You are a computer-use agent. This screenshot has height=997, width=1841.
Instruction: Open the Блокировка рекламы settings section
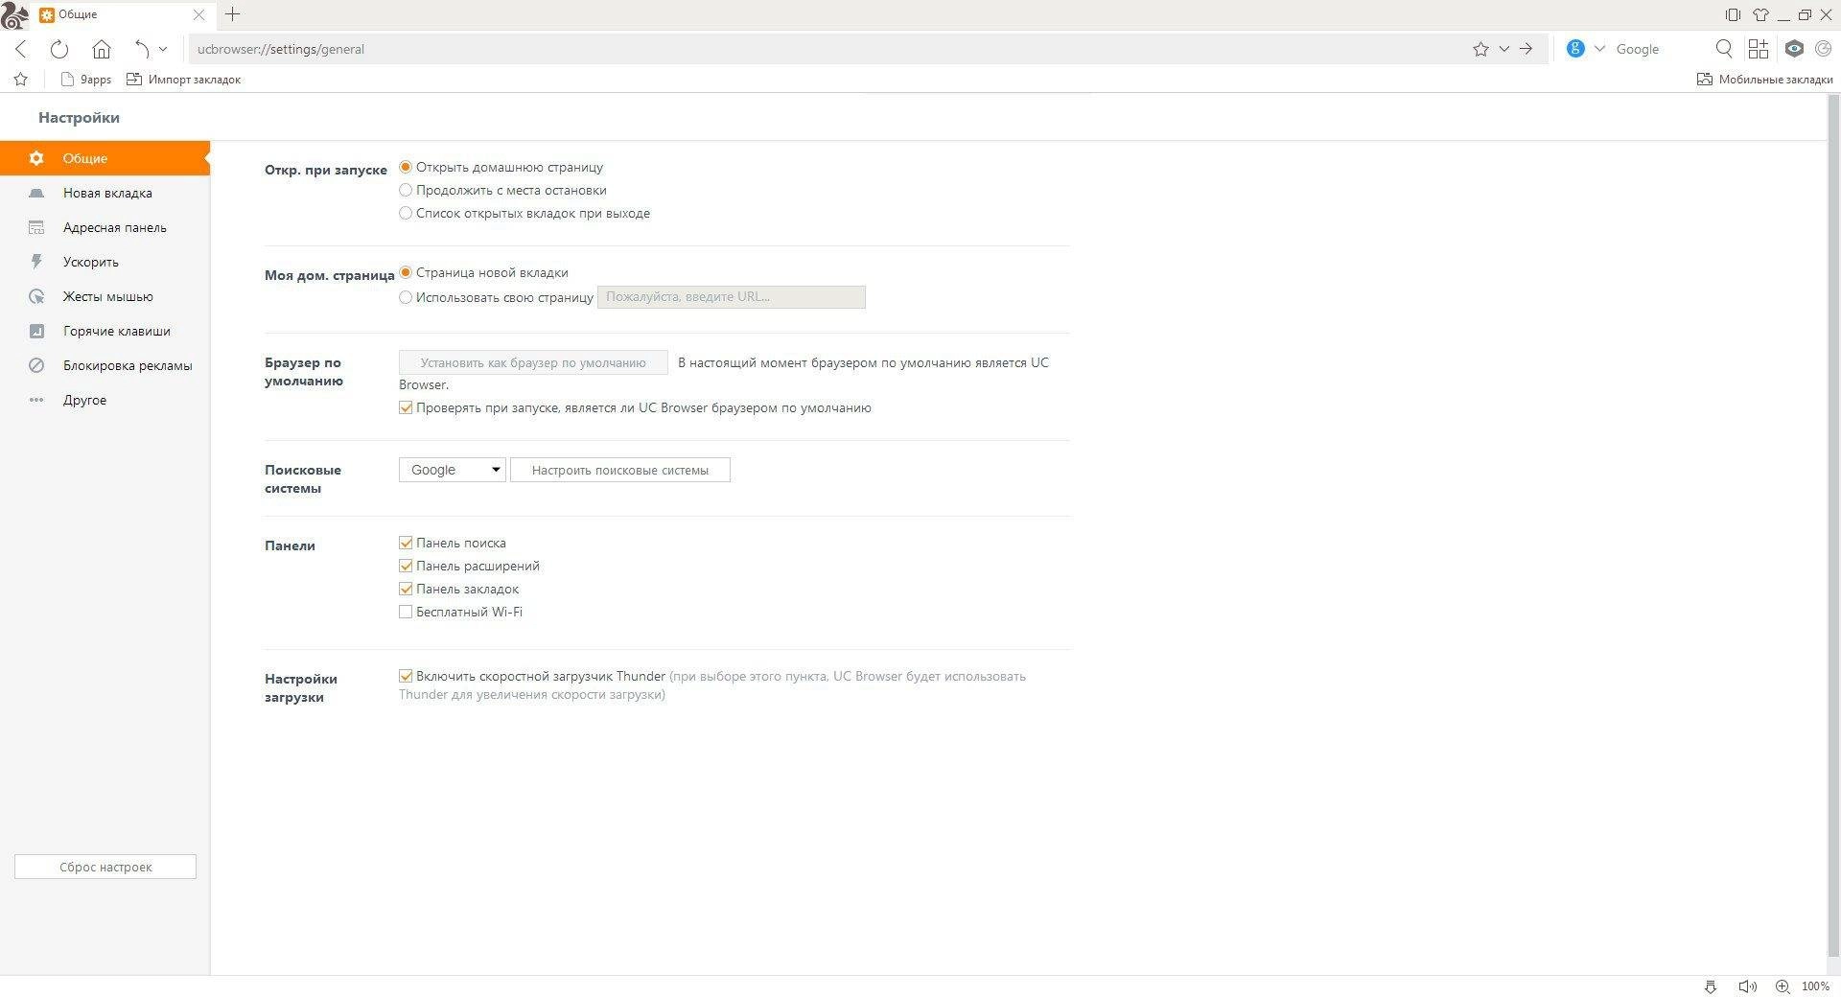point(105,365)
